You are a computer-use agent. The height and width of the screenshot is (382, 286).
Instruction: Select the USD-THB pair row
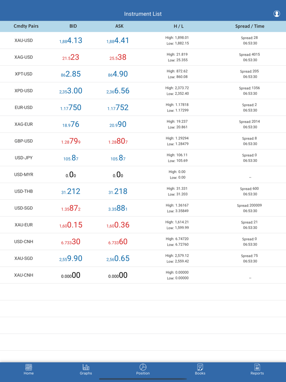point(23,191)
